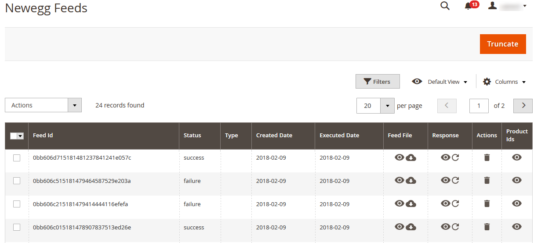The height and width of the screenshot is (243, 534).
Task: Click the page number input field
Action: coord(479,106)
